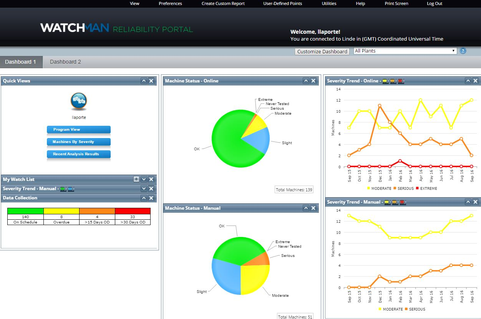481x319 pixels.
Task: Click the green indicator on collapsed Severity Trend - Manual panel
Action: pyautogui.click(x=62, y=188)
